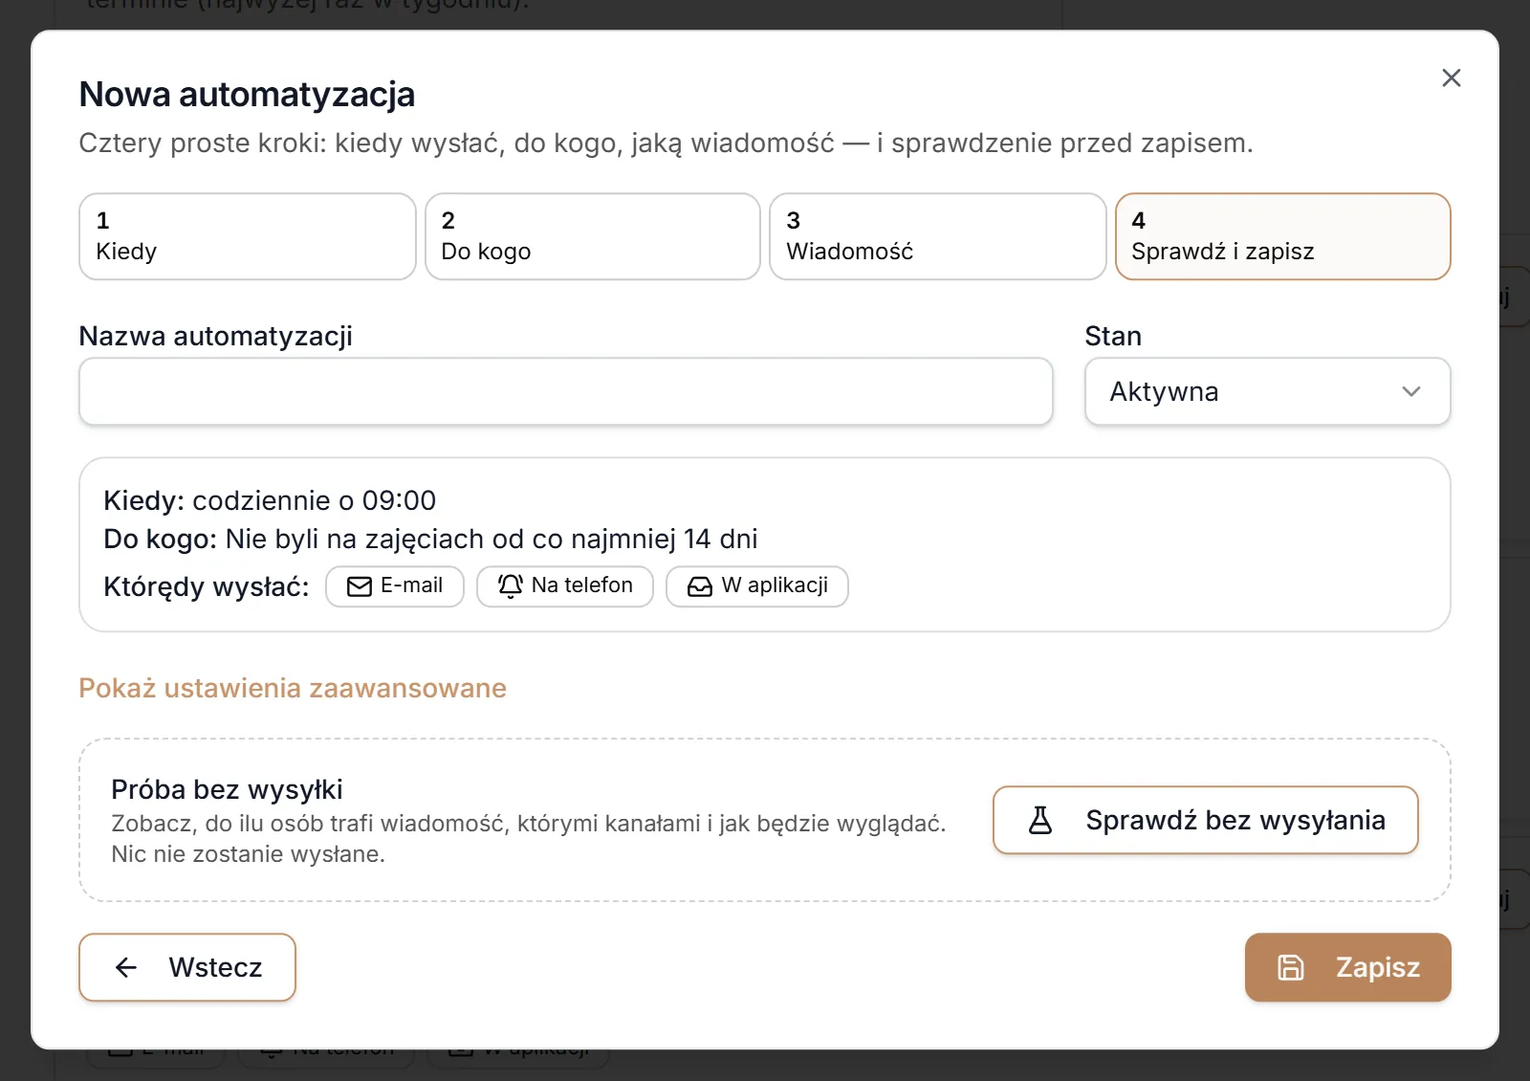Expand Pokaż ustawienia zaawansowane

click(x=293, y=688)
